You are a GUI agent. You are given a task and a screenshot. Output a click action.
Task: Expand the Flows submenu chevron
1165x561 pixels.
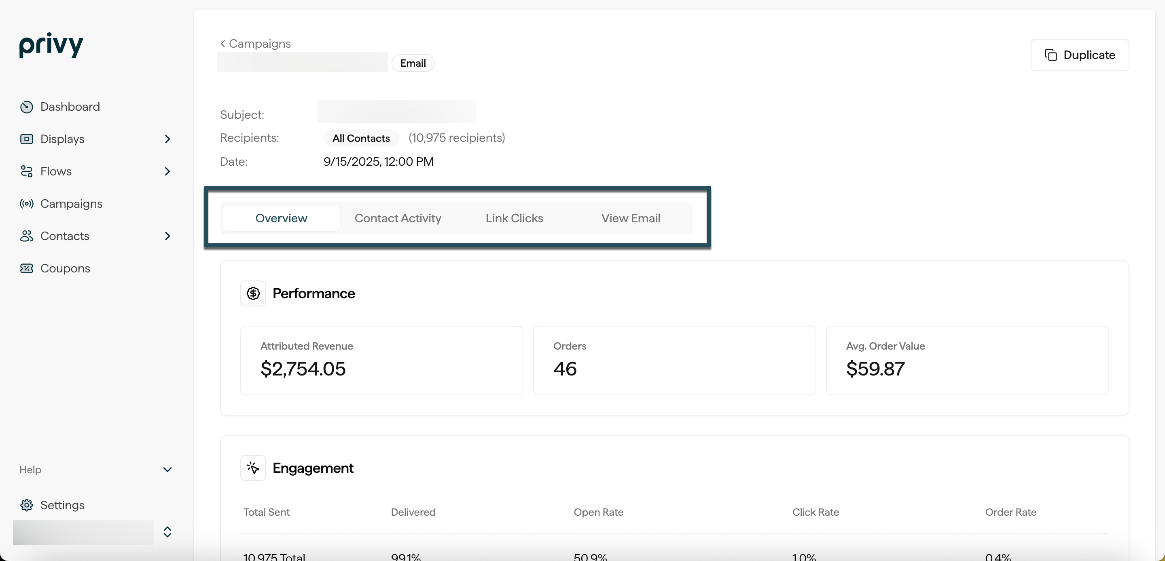point(167,171)
